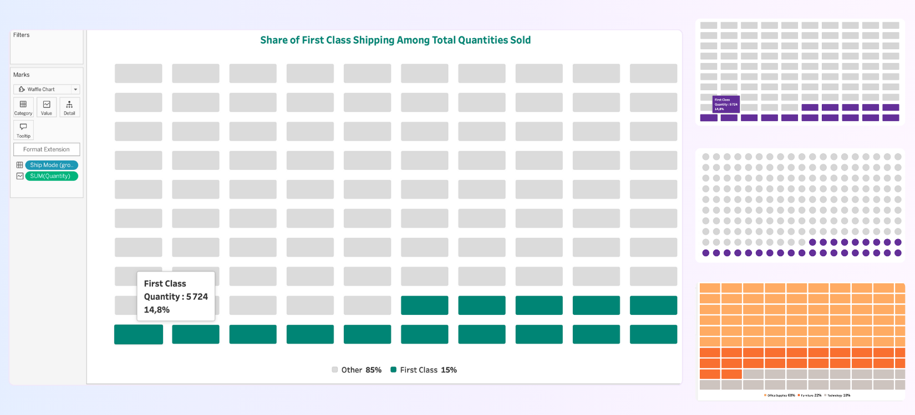
Task: Click the chart title text
Action: 395,40
